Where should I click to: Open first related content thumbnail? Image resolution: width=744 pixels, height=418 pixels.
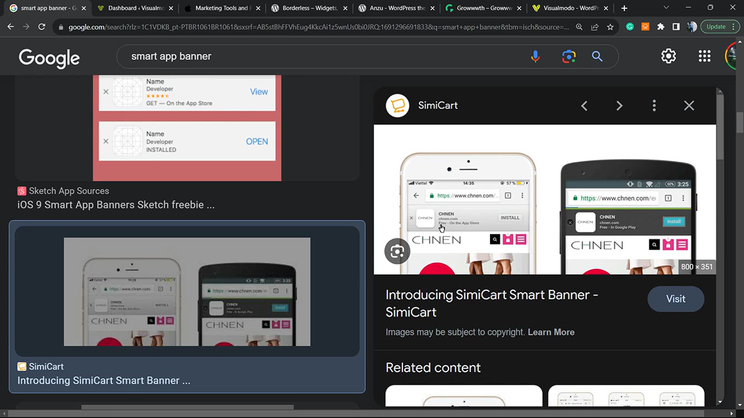[x=464, y=396]
